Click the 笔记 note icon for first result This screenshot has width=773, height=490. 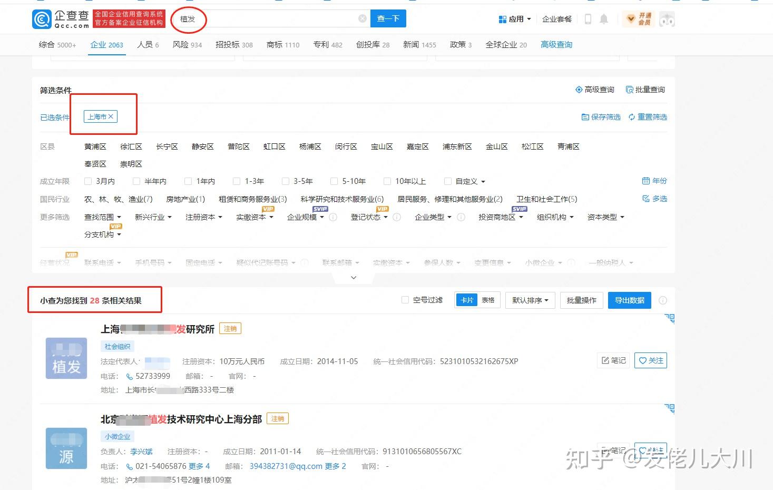605,360
